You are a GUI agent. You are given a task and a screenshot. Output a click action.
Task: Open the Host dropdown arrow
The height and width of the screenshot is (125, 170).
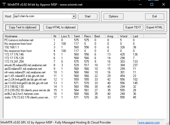(74, 16)
